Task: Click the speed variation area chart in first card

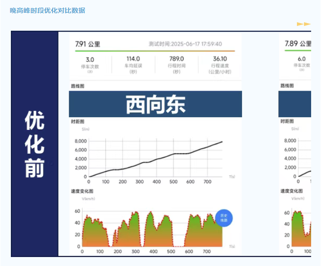Action: 151,229
